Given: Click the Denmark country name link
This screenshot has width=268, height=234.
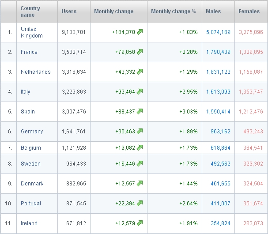Looking at the screenshot, I should tap(32, 184).
